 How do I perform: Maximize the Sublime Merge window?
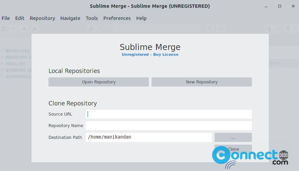tap(280, 6)
